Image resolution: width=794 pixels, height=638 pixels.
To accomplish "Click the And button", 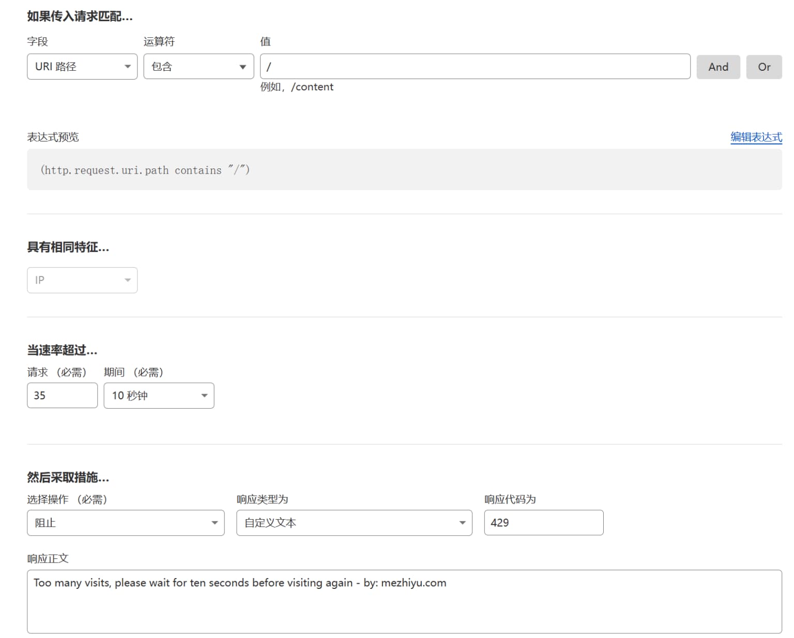I will point(718,67).
